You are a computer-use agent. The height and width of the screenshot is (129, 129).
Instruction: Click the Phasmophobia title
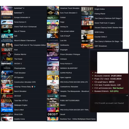20,68
